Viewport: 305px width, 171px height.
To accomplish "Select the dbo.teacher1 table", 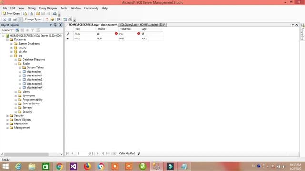I will pos(35,76).
